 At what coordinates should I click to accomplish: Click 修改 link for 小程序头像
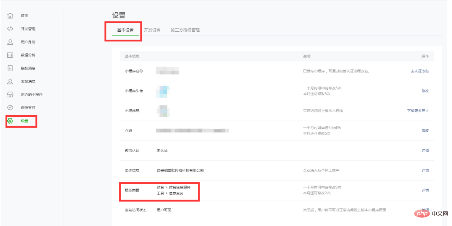click(x=425, y=91)
